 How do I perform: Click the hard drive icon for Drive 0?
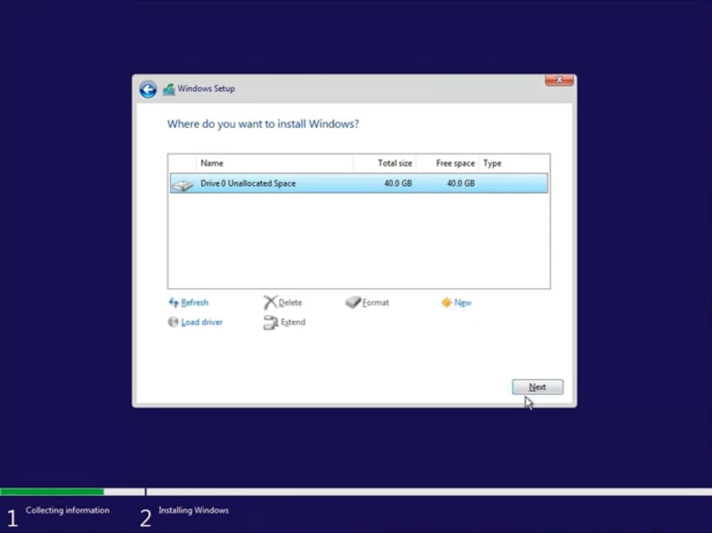pyautogui.click(x=182, y=184)
